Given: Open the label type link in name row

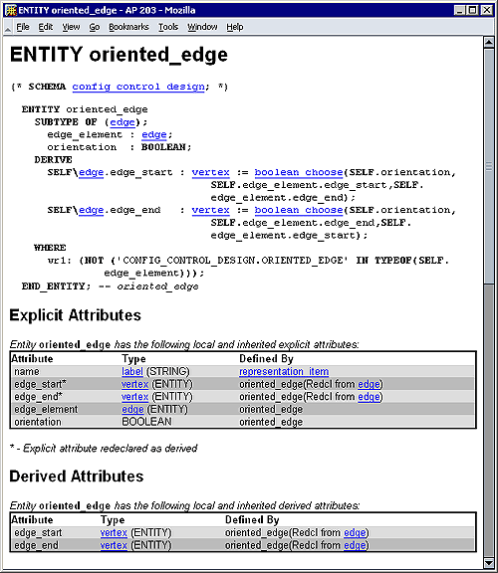Looking at the screenshot, I should coord(132,372).
